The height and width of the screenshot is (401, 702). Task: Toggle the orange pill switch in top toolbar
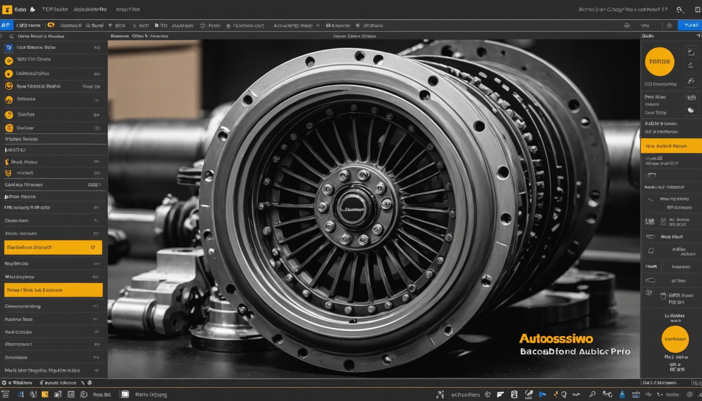[51, 25]
